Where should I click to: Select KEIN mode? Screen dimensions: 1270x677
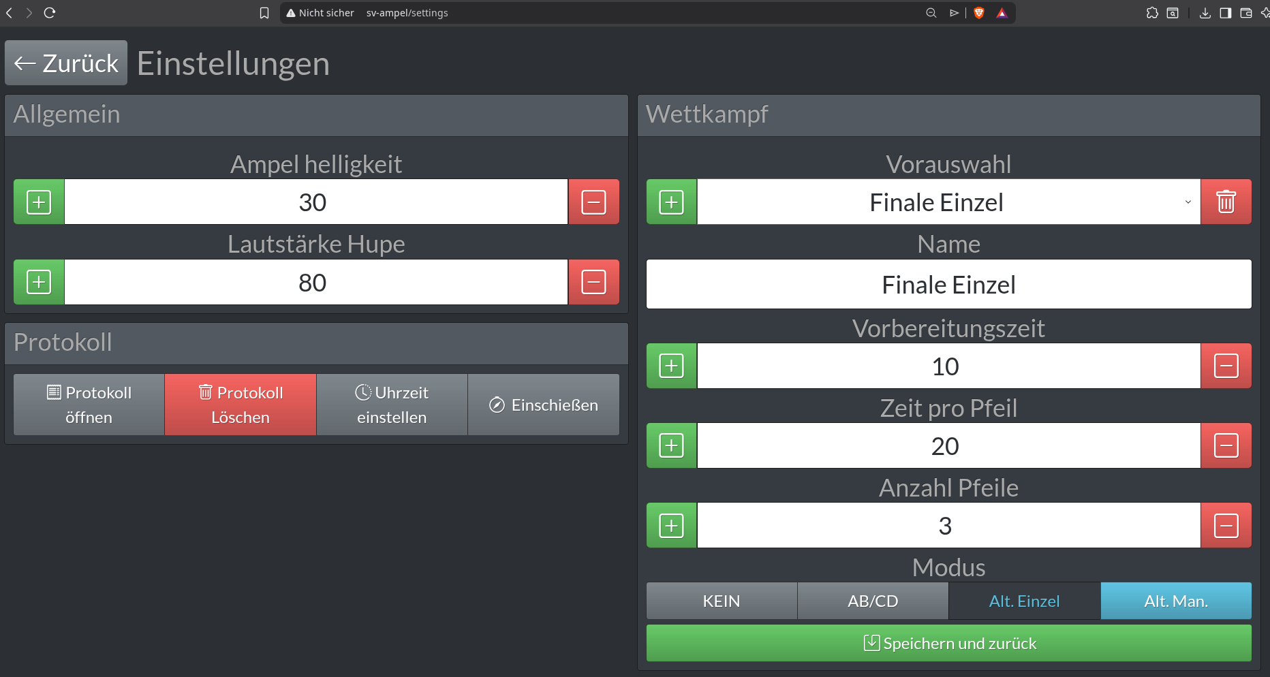coord(722,601)
